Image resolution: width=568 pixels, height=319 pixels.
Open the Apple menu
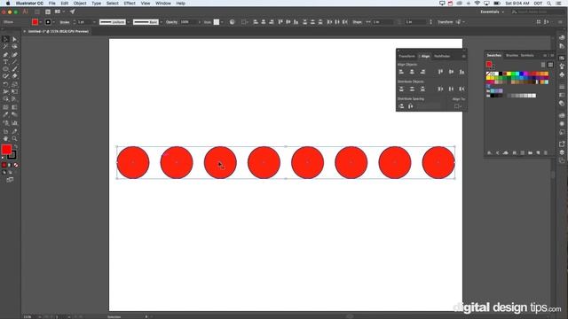[8, 4]
